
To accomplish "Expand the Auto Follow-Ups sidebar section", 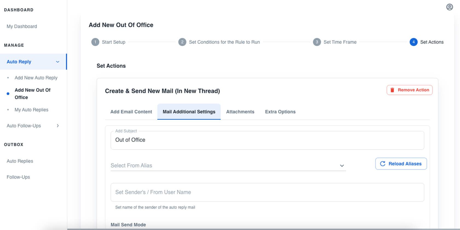I will pyautogui.click(x=58, y=126).
